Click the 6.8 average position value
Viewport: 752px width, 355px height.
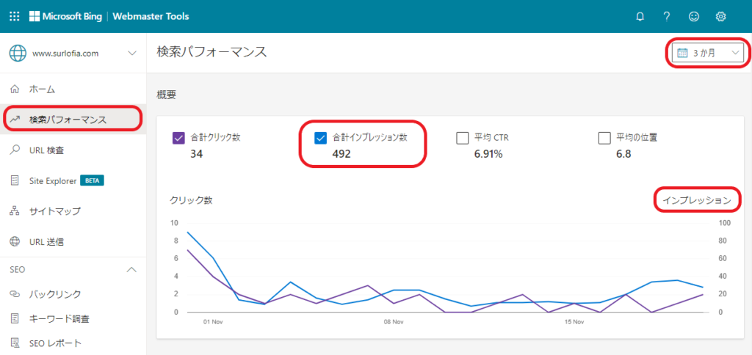click(x=624, y=154)
